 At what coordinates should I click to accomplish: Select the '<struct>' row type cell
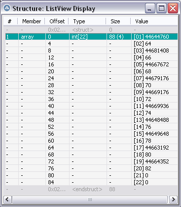[83, 30]
